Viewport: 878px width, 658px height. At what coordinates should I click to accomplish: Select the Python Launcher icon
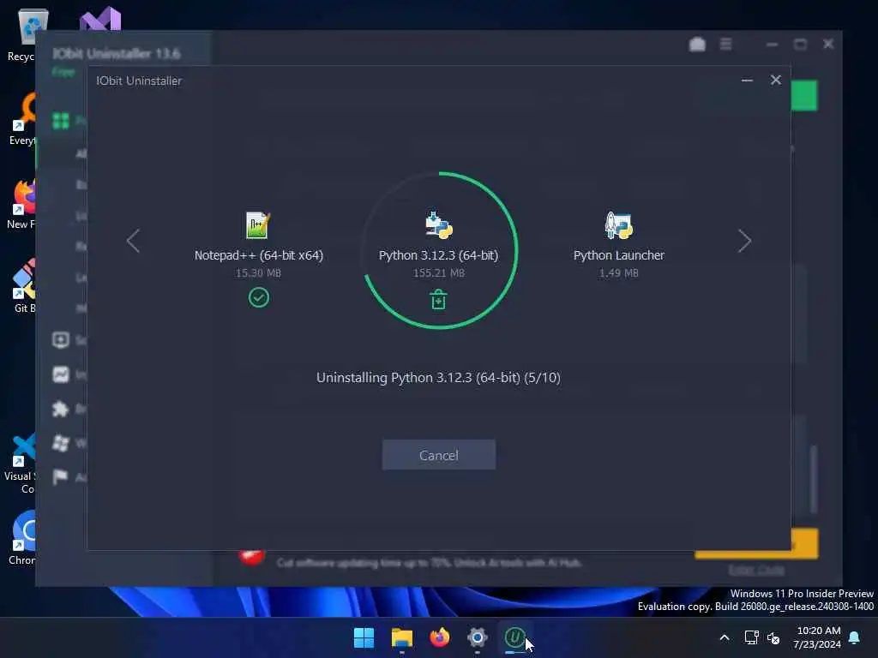click(619, 225)
